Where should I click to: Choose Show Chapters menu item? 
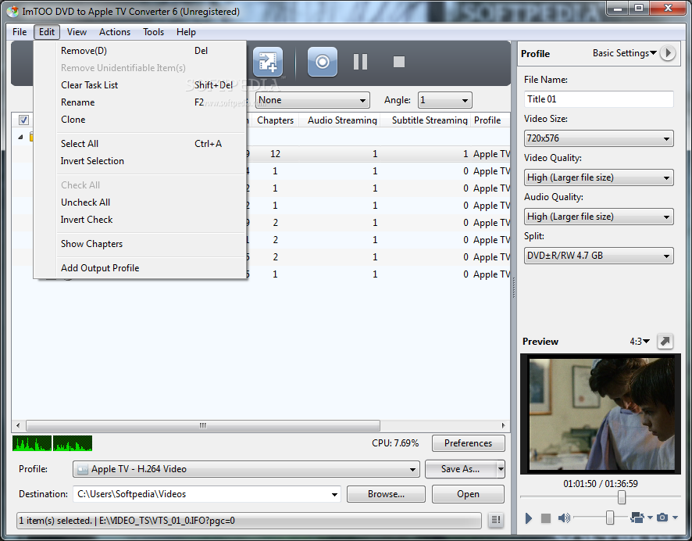coord(140,244)
